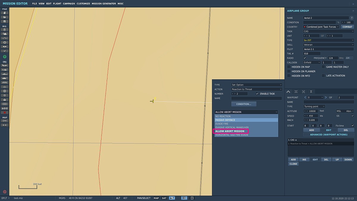Screen dimensions: 357x201
Task: Select the airplane group tool
Action: click(x=4, y=65)
